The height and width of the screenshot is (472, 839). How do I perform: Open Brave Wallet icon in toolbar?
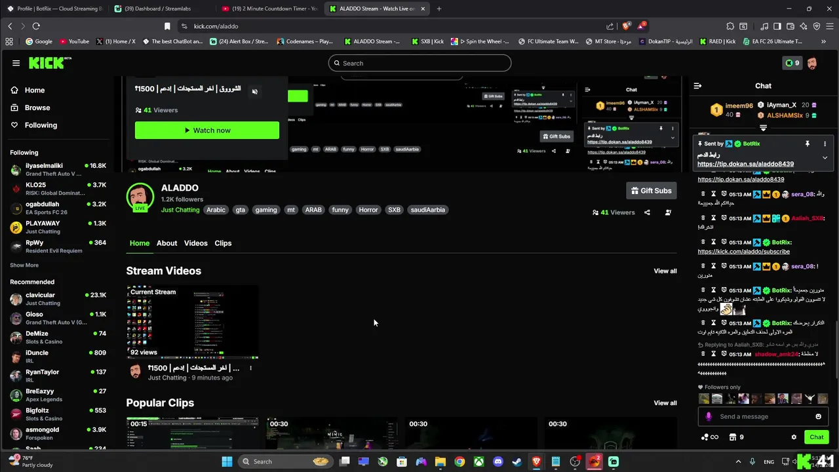pyautogui.click(x=790, y=26)
